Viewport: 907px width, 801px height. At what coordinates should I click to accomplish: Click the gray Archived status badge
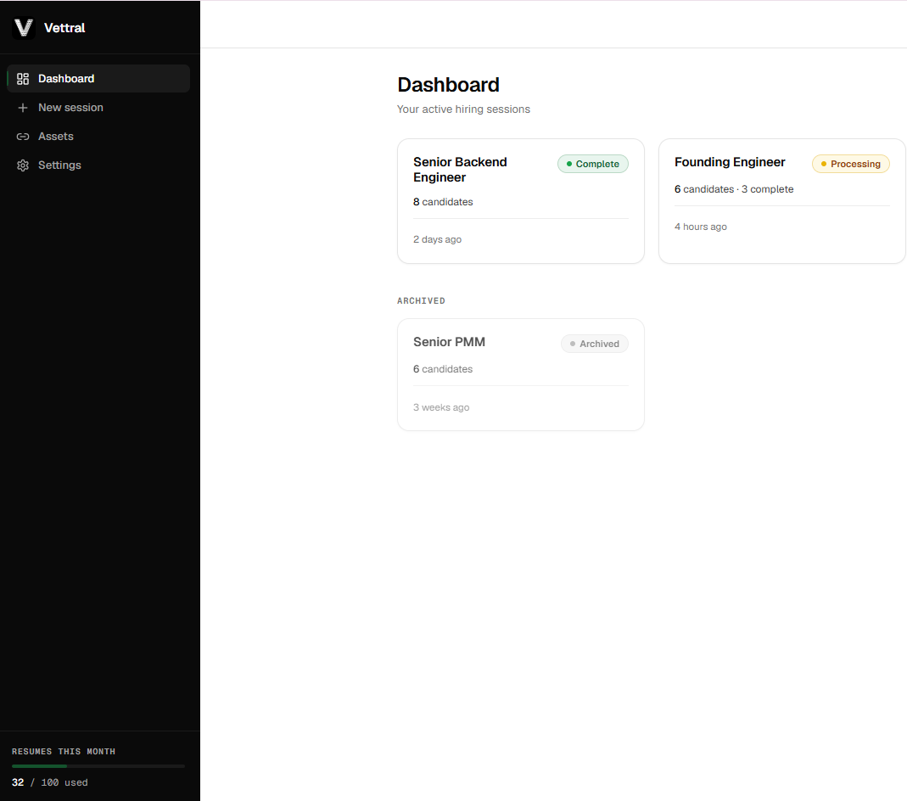click(595, 344)
